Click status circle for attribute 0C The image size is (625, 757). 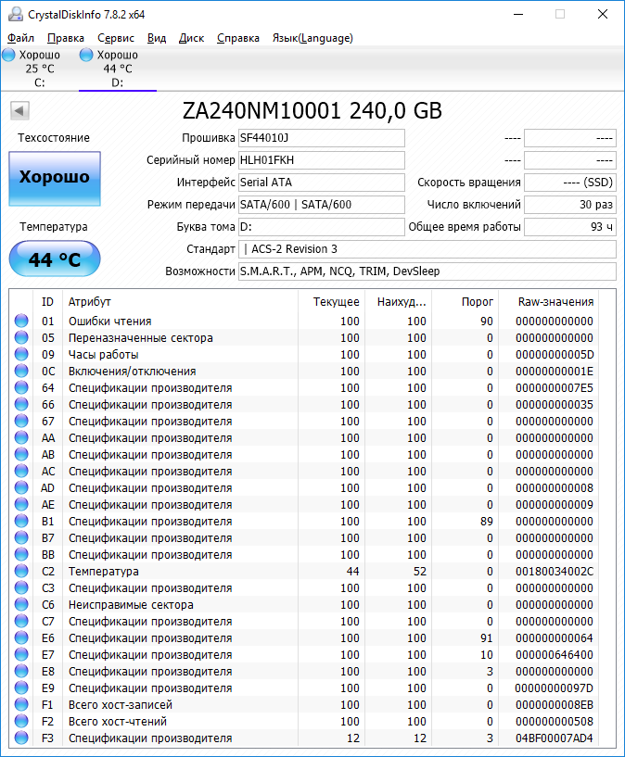tap(21, 371)
